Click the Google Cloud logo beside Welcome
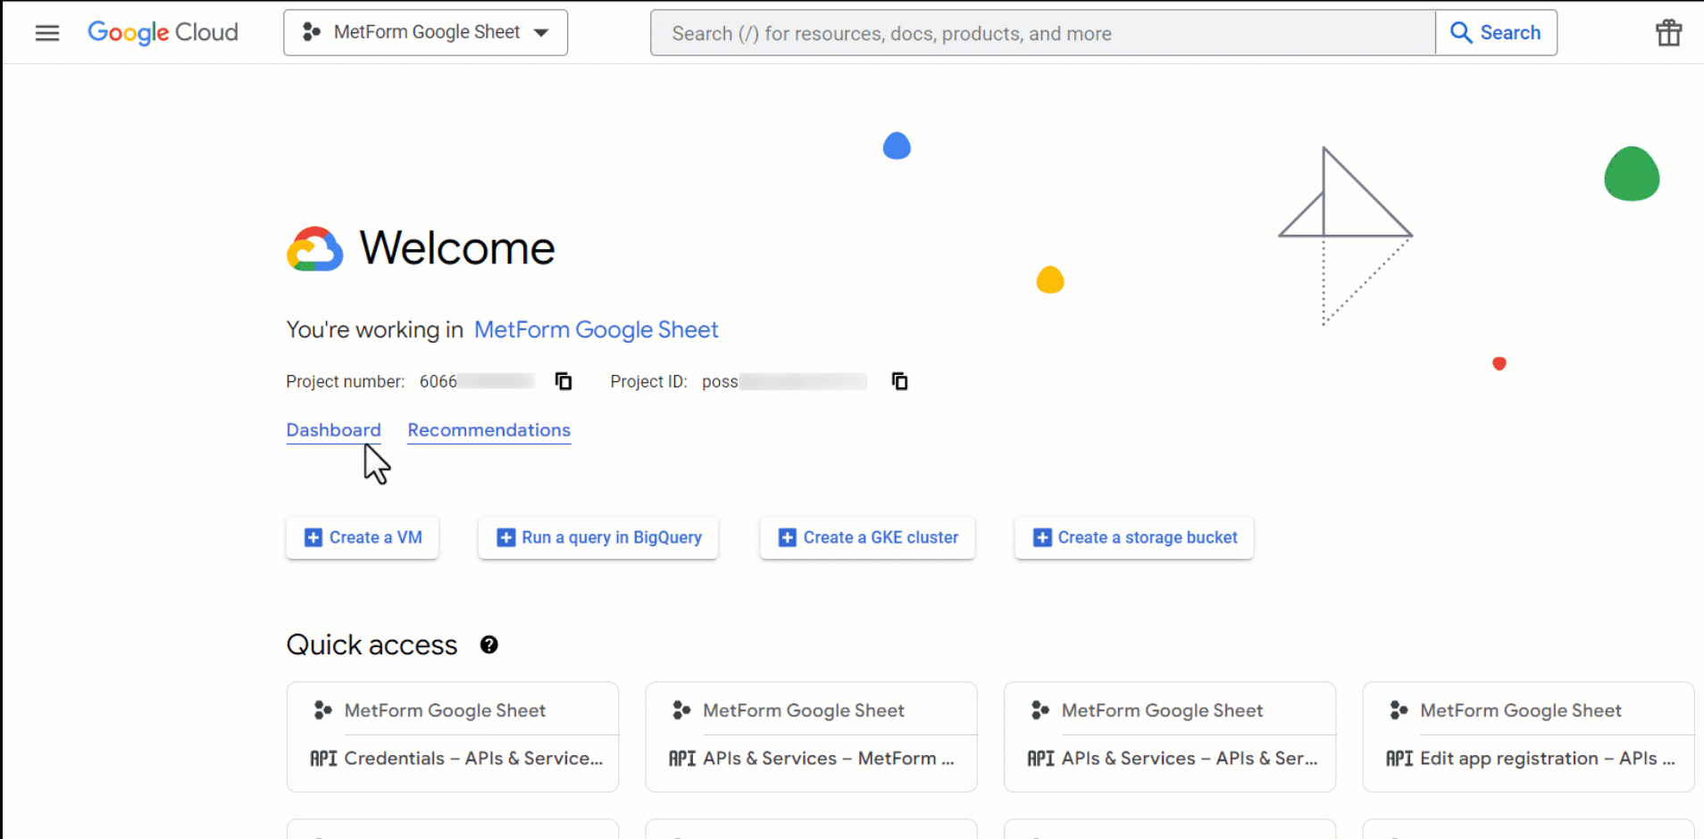Image resolution: width=1704 pixels, height=839 pixels. pyautogui.click(x=314, y=249)
